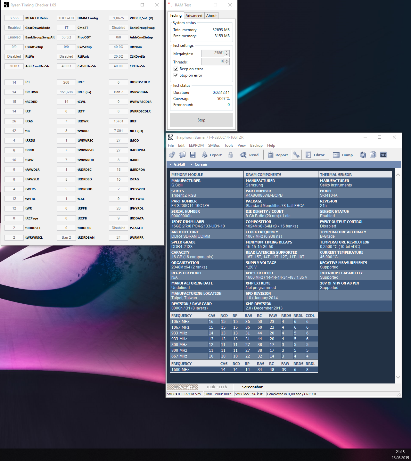Click the Dump toolbar button
The image size is (411, 461).
pyautogui.click(x=343, y=155)
